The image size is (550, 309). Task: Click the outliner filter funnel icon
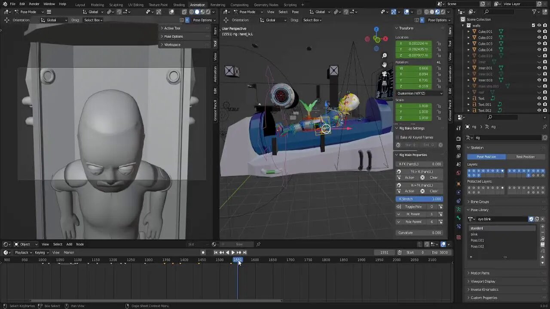click(535, 12)
